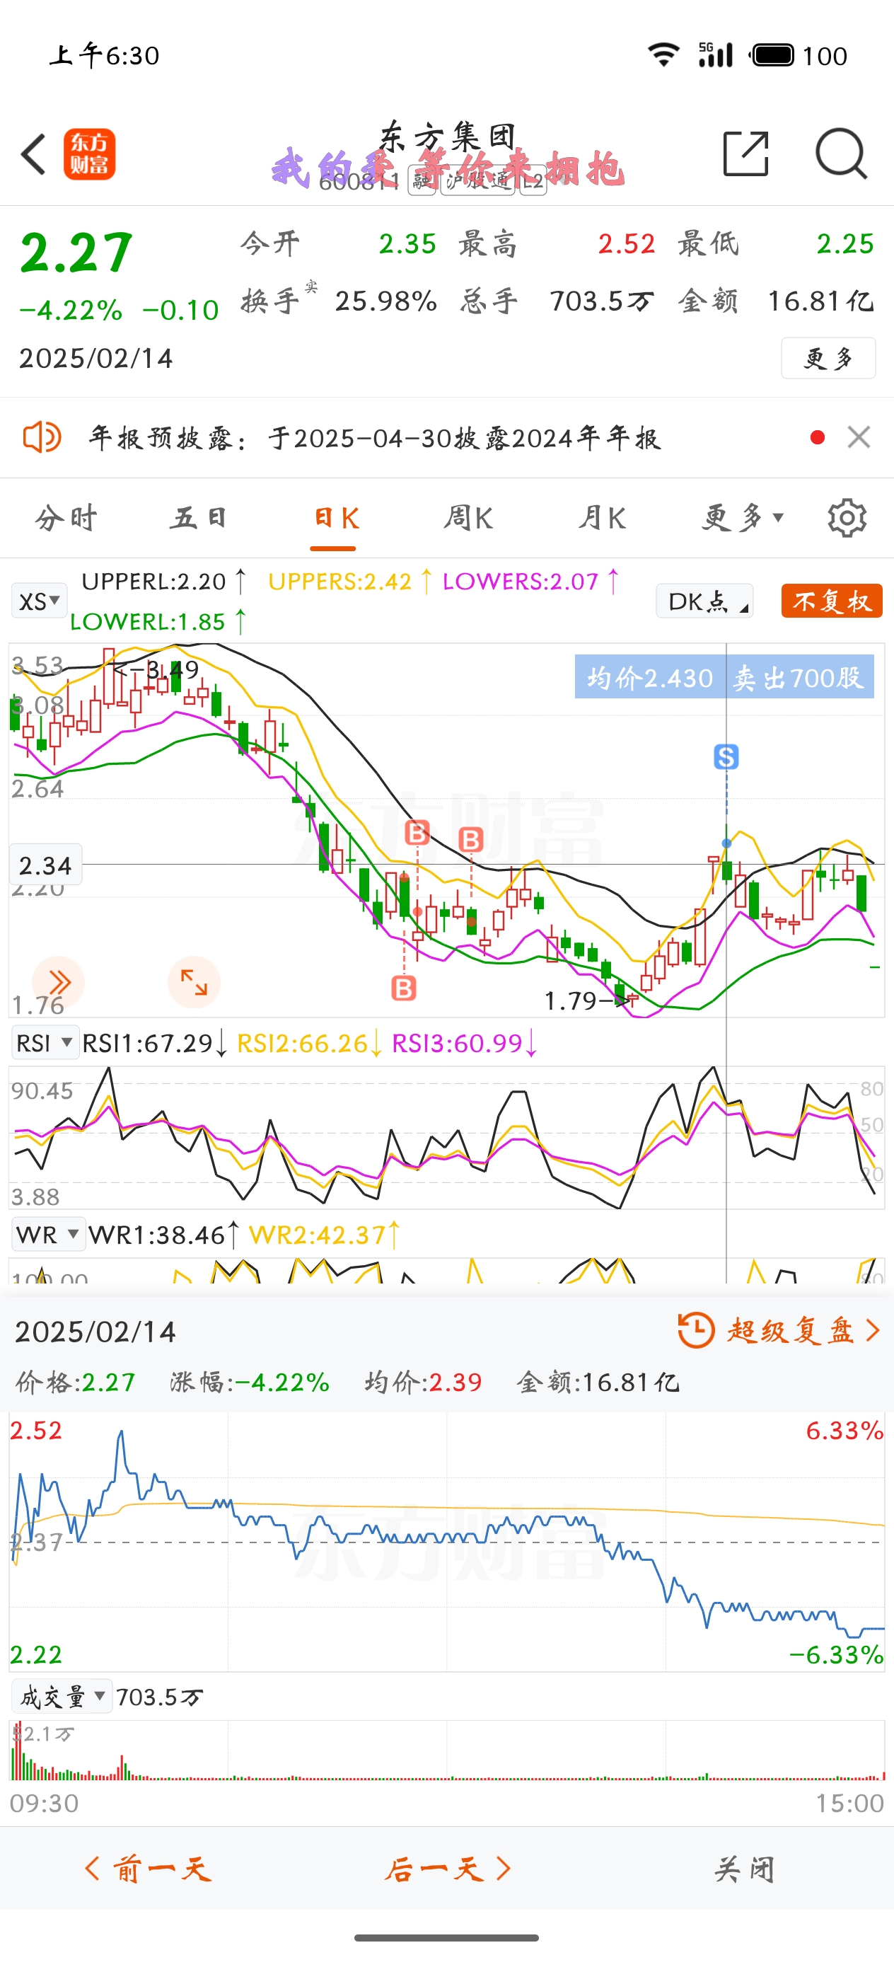This screenshot has height=1967, width=894.
Task: Go back using the left arrow
Action: point(33,154)
